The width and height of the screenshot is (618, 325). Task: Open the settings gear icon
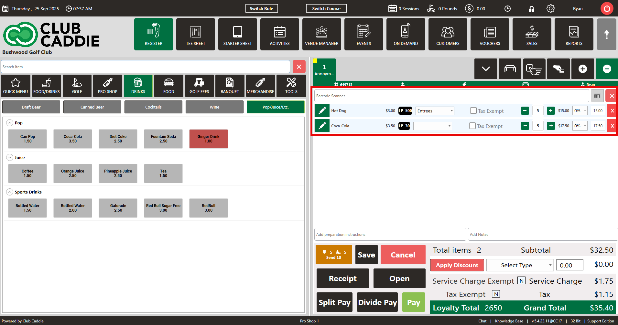tap(550, 9)
